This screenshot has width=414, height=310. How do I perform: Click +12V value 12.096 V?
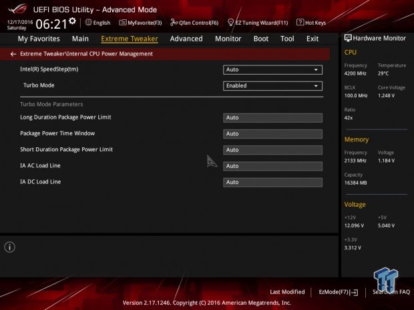[354, 226]
